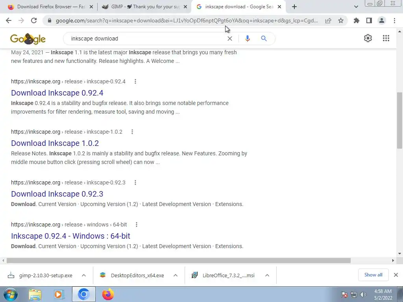Click the vertical scrollbar thumb

coord(399,120)
